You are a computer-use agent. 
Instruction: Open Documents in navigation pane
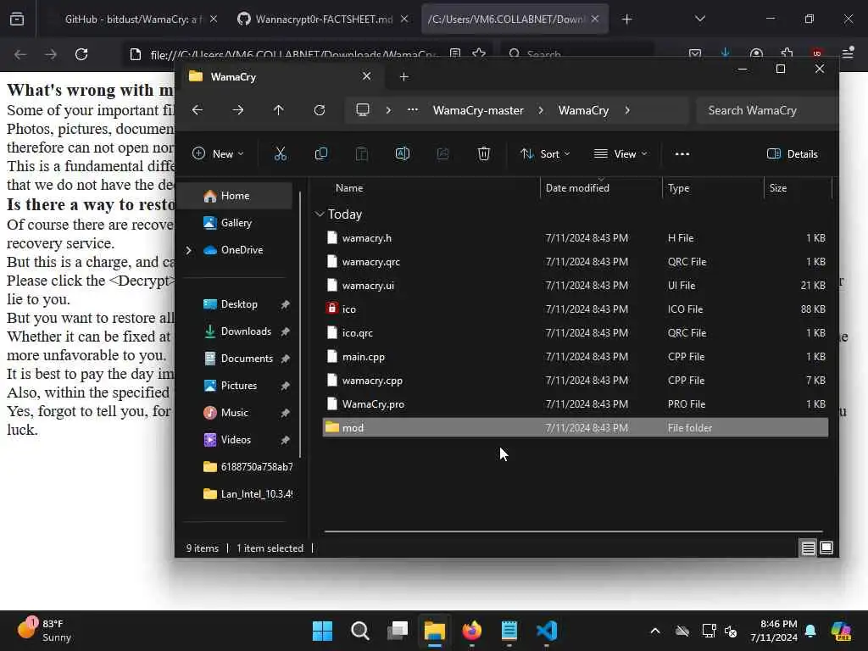click(x=247, y=359)
